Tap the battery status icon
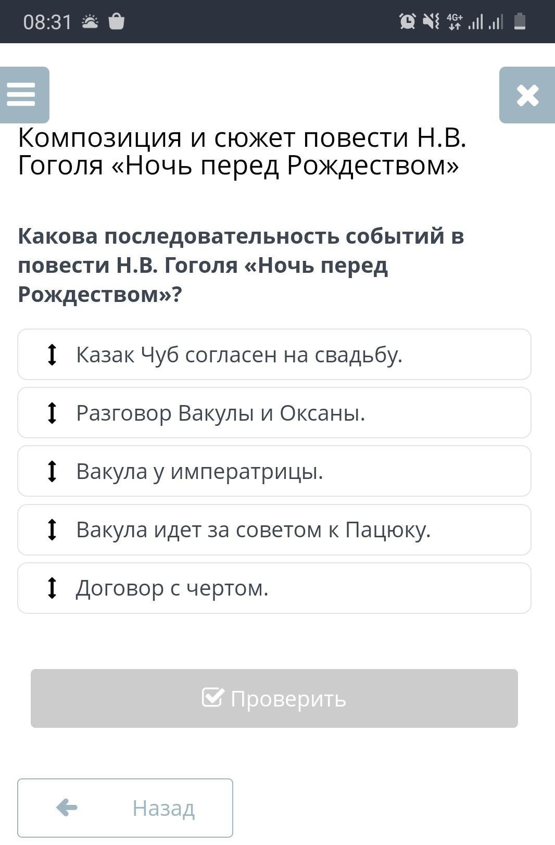Viewport: 555px width, 845px height. (x=520, y=21)
